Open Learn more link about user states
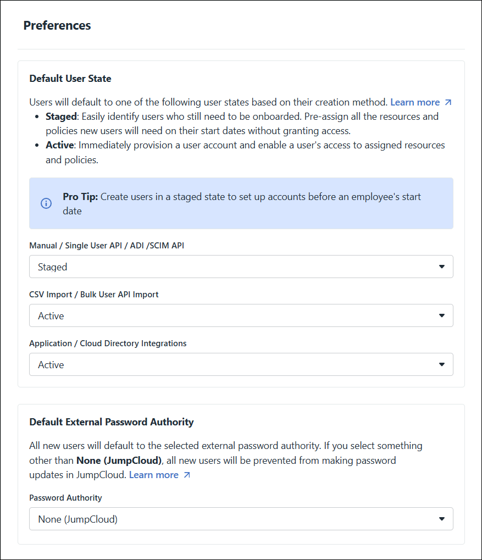 (x=415, y=102)
